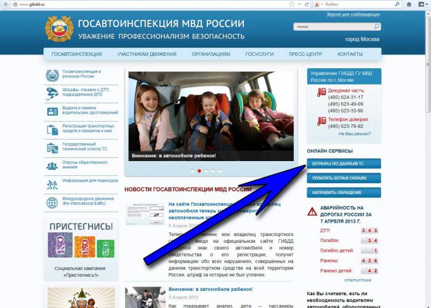The height and width of the screenshot is (308, 431).
Task: Open Выдача и замена водительских удостоверений link
Action: (x=90, y=110)
